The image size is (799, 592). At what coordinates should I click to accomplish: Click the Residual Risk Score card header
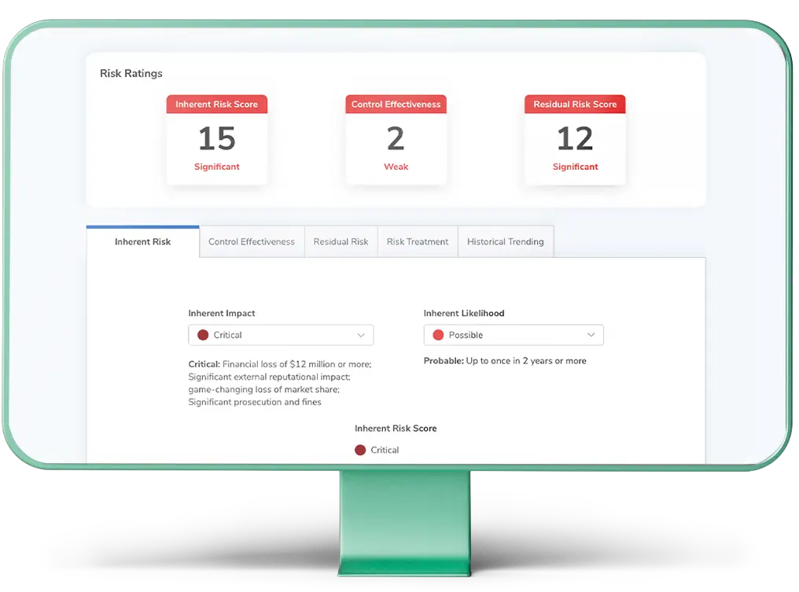(575, 104)
